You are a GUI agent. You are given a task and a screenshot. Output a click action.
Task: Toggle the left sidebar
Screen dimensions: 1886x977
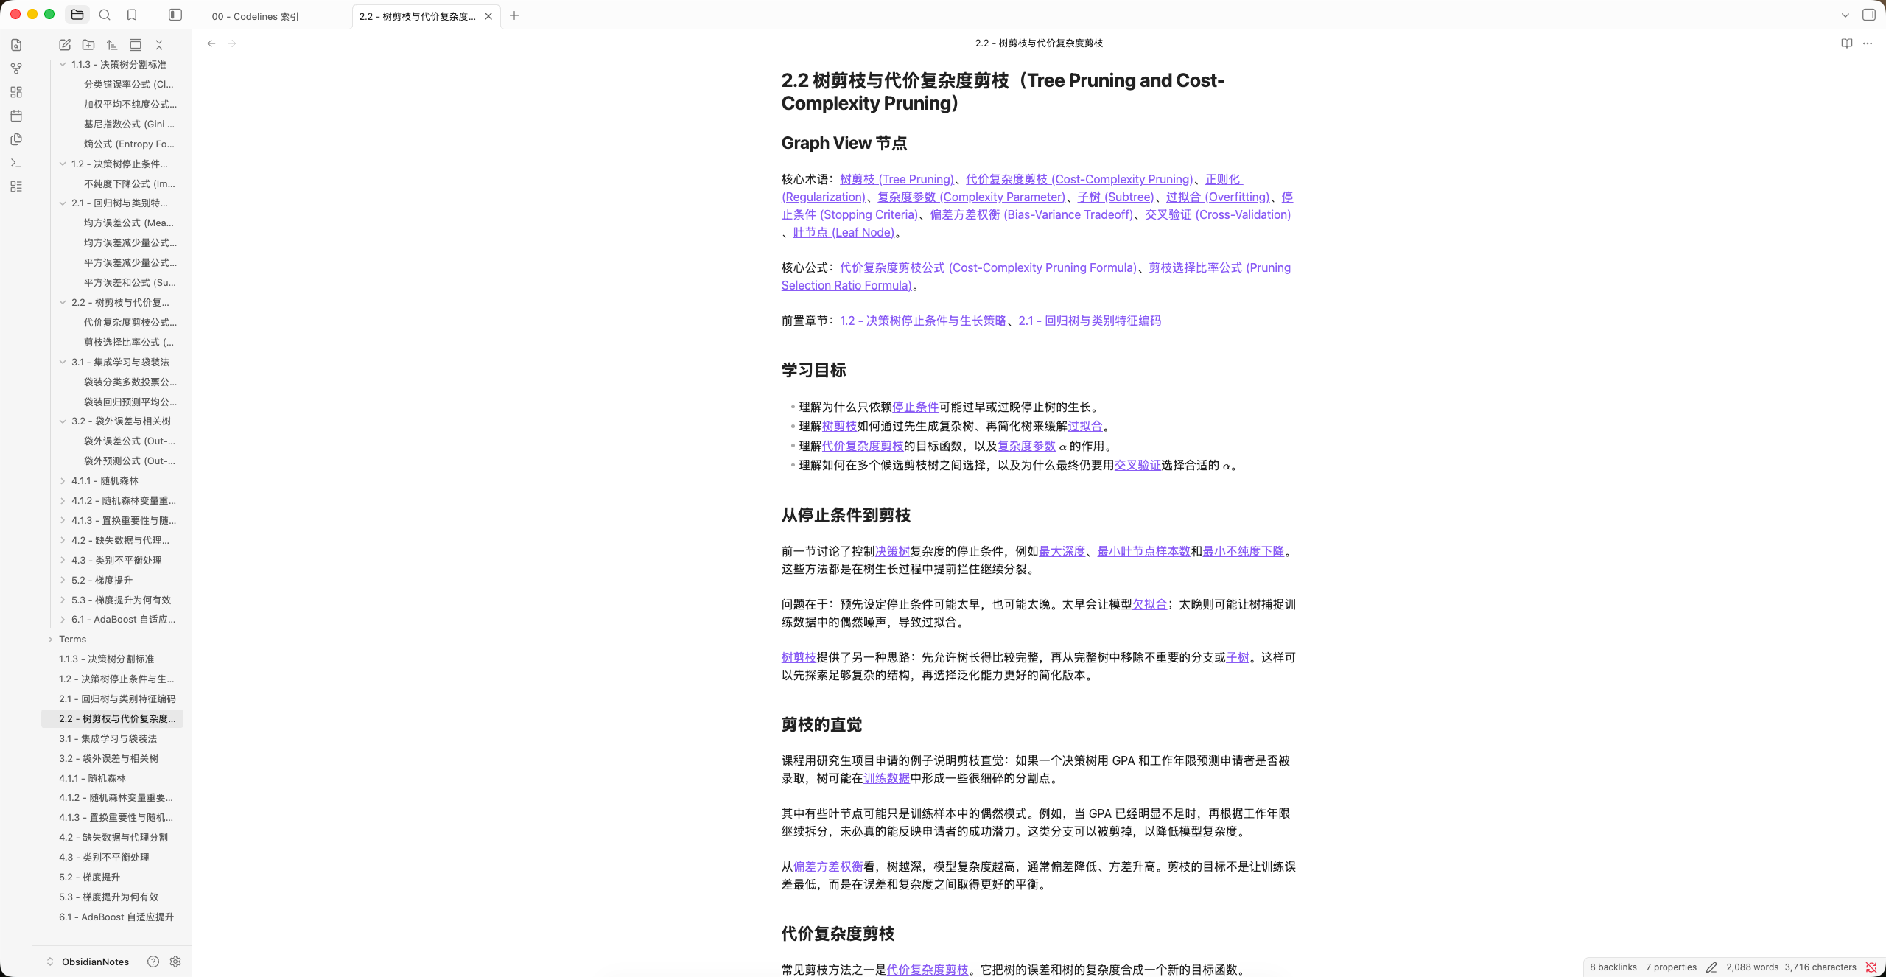[x=175, y=15]
